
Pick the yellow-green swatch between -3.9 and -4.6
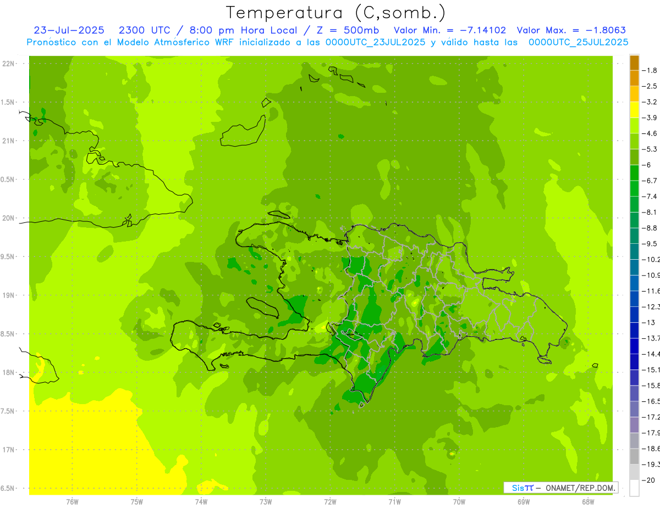pos(634,125)
